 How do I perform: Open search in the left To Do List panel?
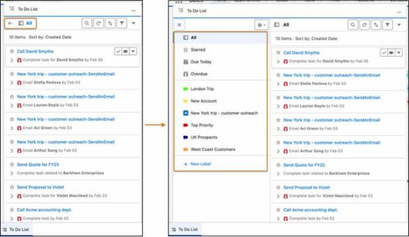click(87, 23)
